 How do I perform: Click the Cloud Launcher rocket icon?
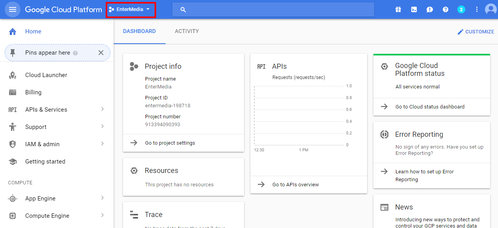tap(13, 75)
